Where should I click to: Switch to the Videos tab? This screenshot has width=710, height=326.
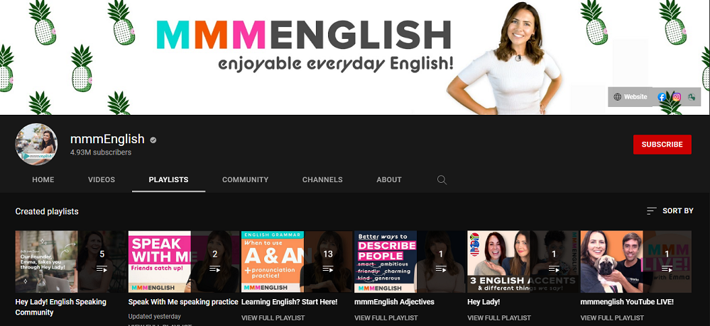102,179
